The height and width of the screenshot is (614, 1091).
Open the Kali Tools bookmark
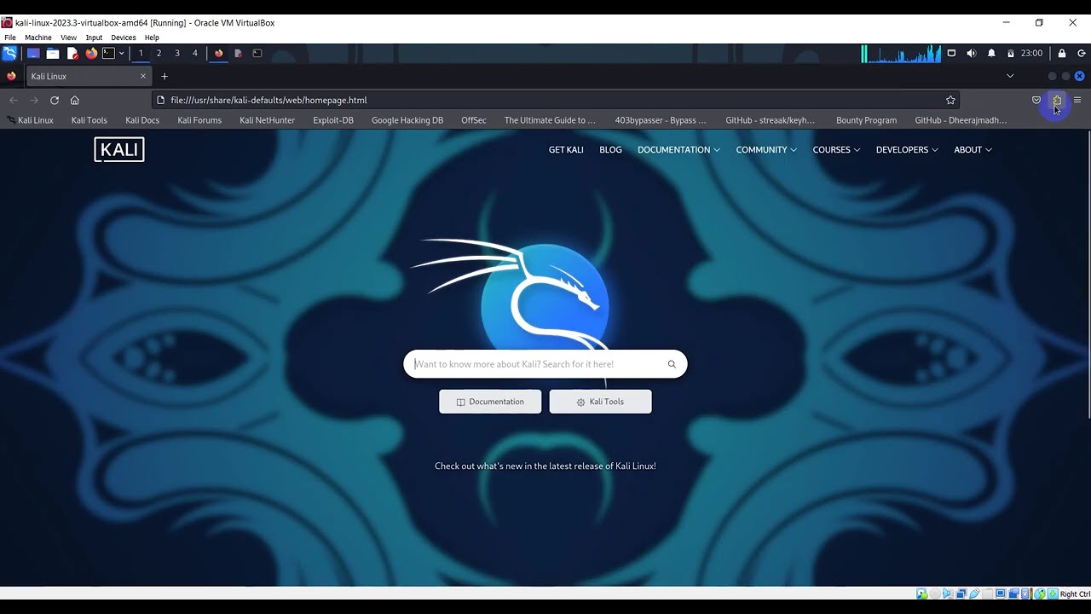[89, 120]
